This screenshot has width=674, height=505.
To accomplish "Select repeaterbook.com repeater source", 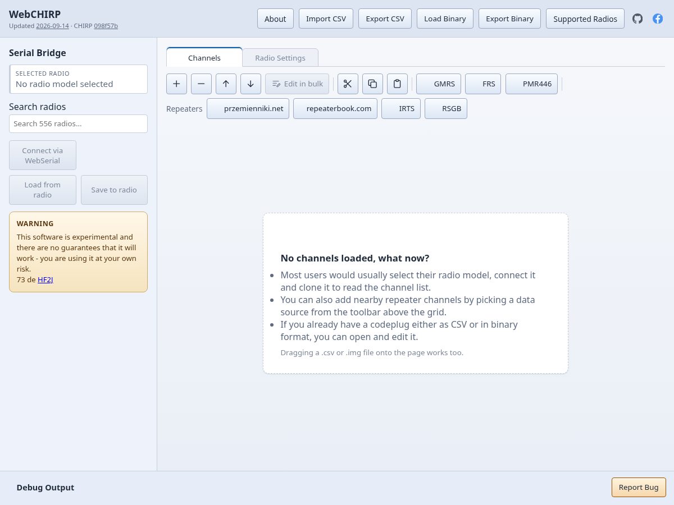I will pos(335,108).
